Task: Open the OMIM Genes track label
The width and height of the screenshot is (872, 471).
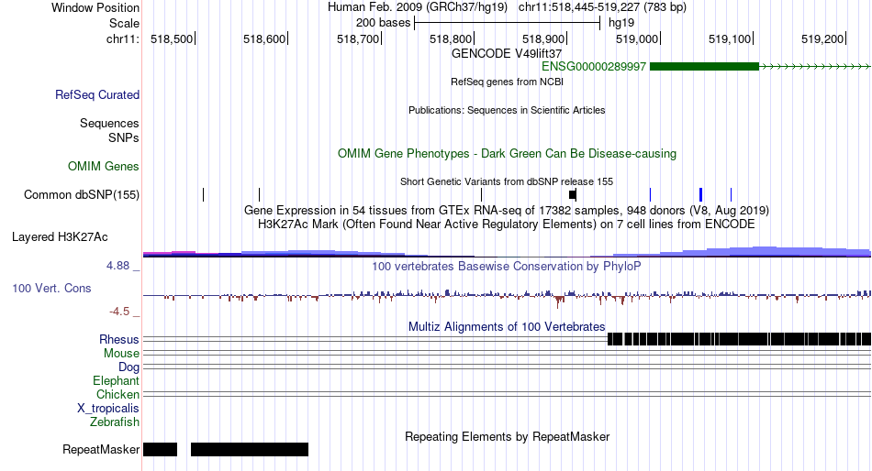Action: click(104, 166)
